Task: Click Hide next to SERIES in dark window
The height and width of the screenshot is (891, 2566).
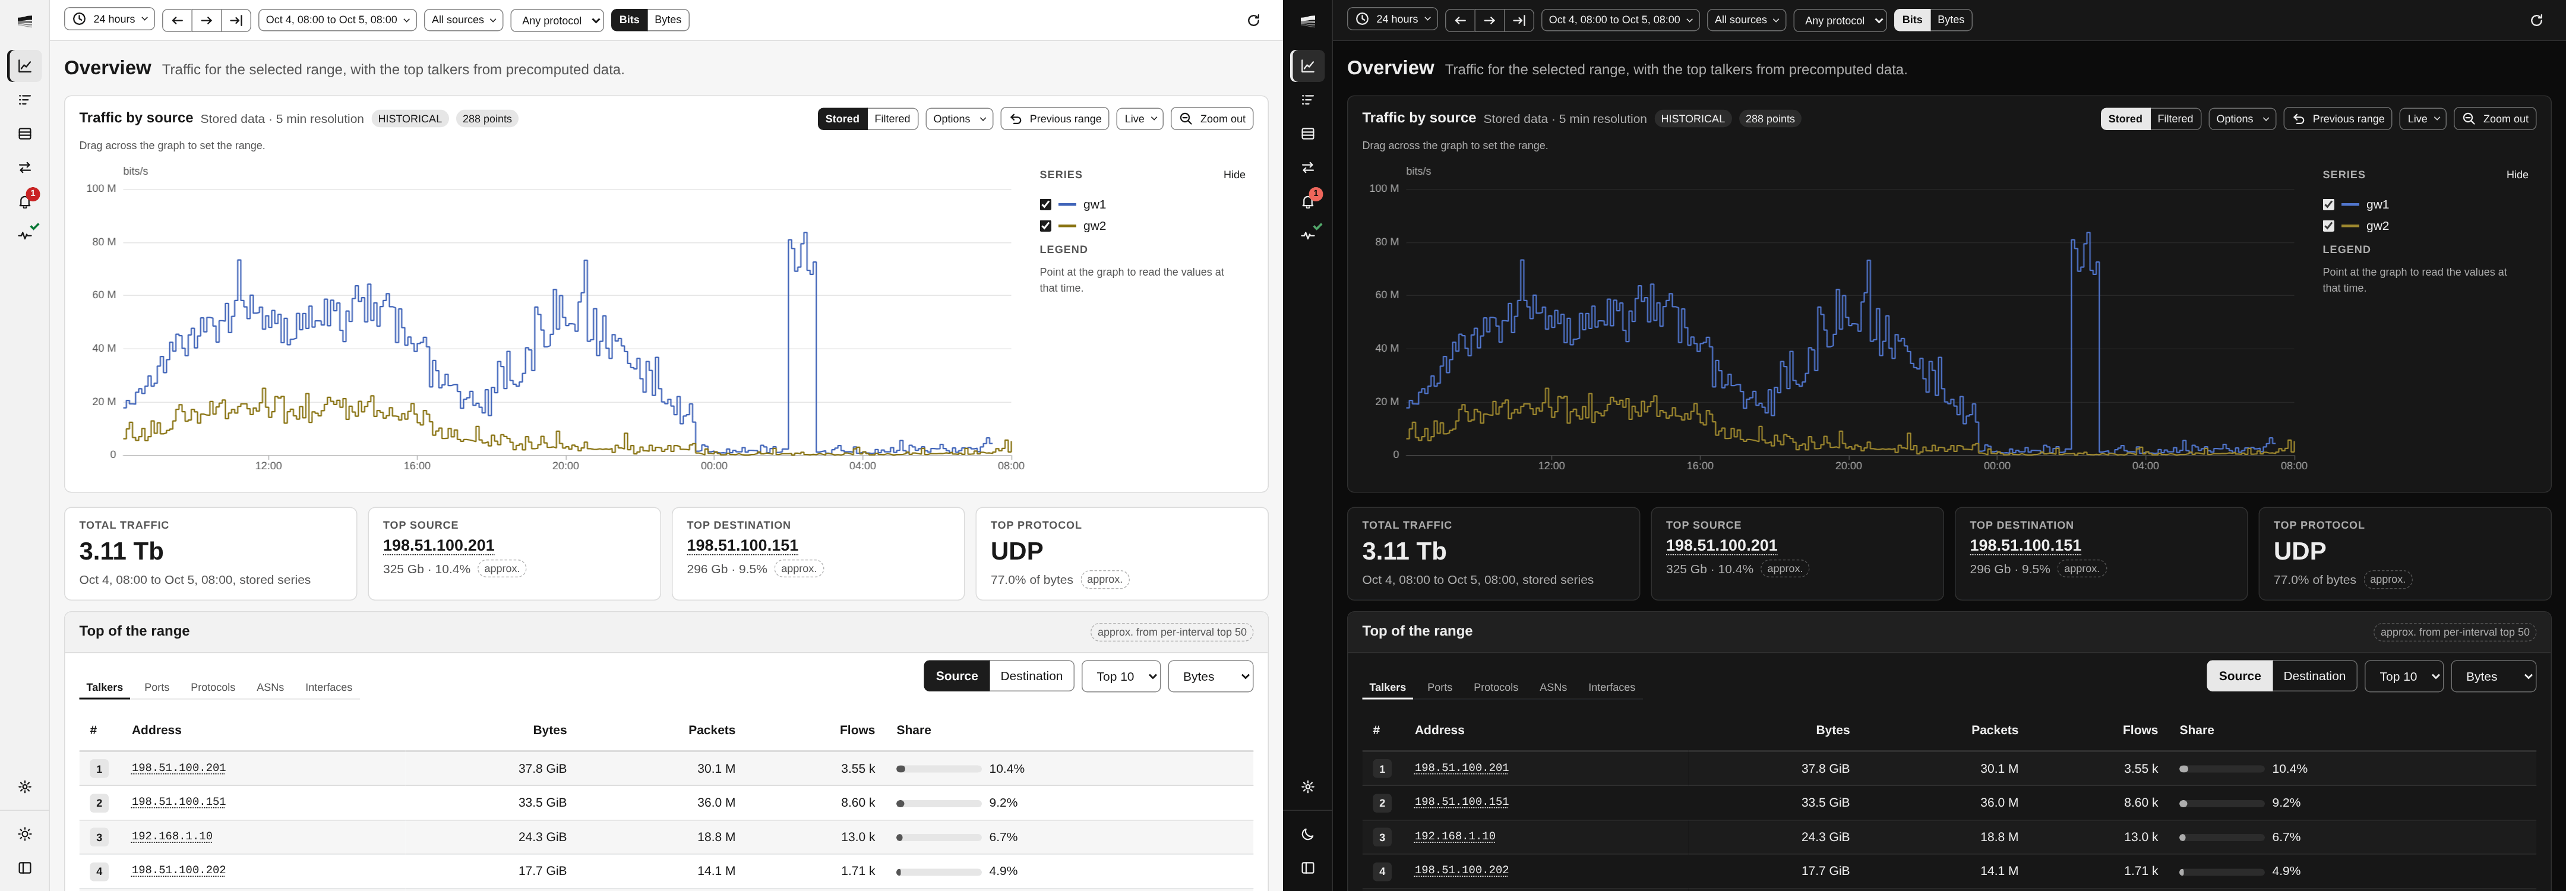Action: tap(2517, 175)
